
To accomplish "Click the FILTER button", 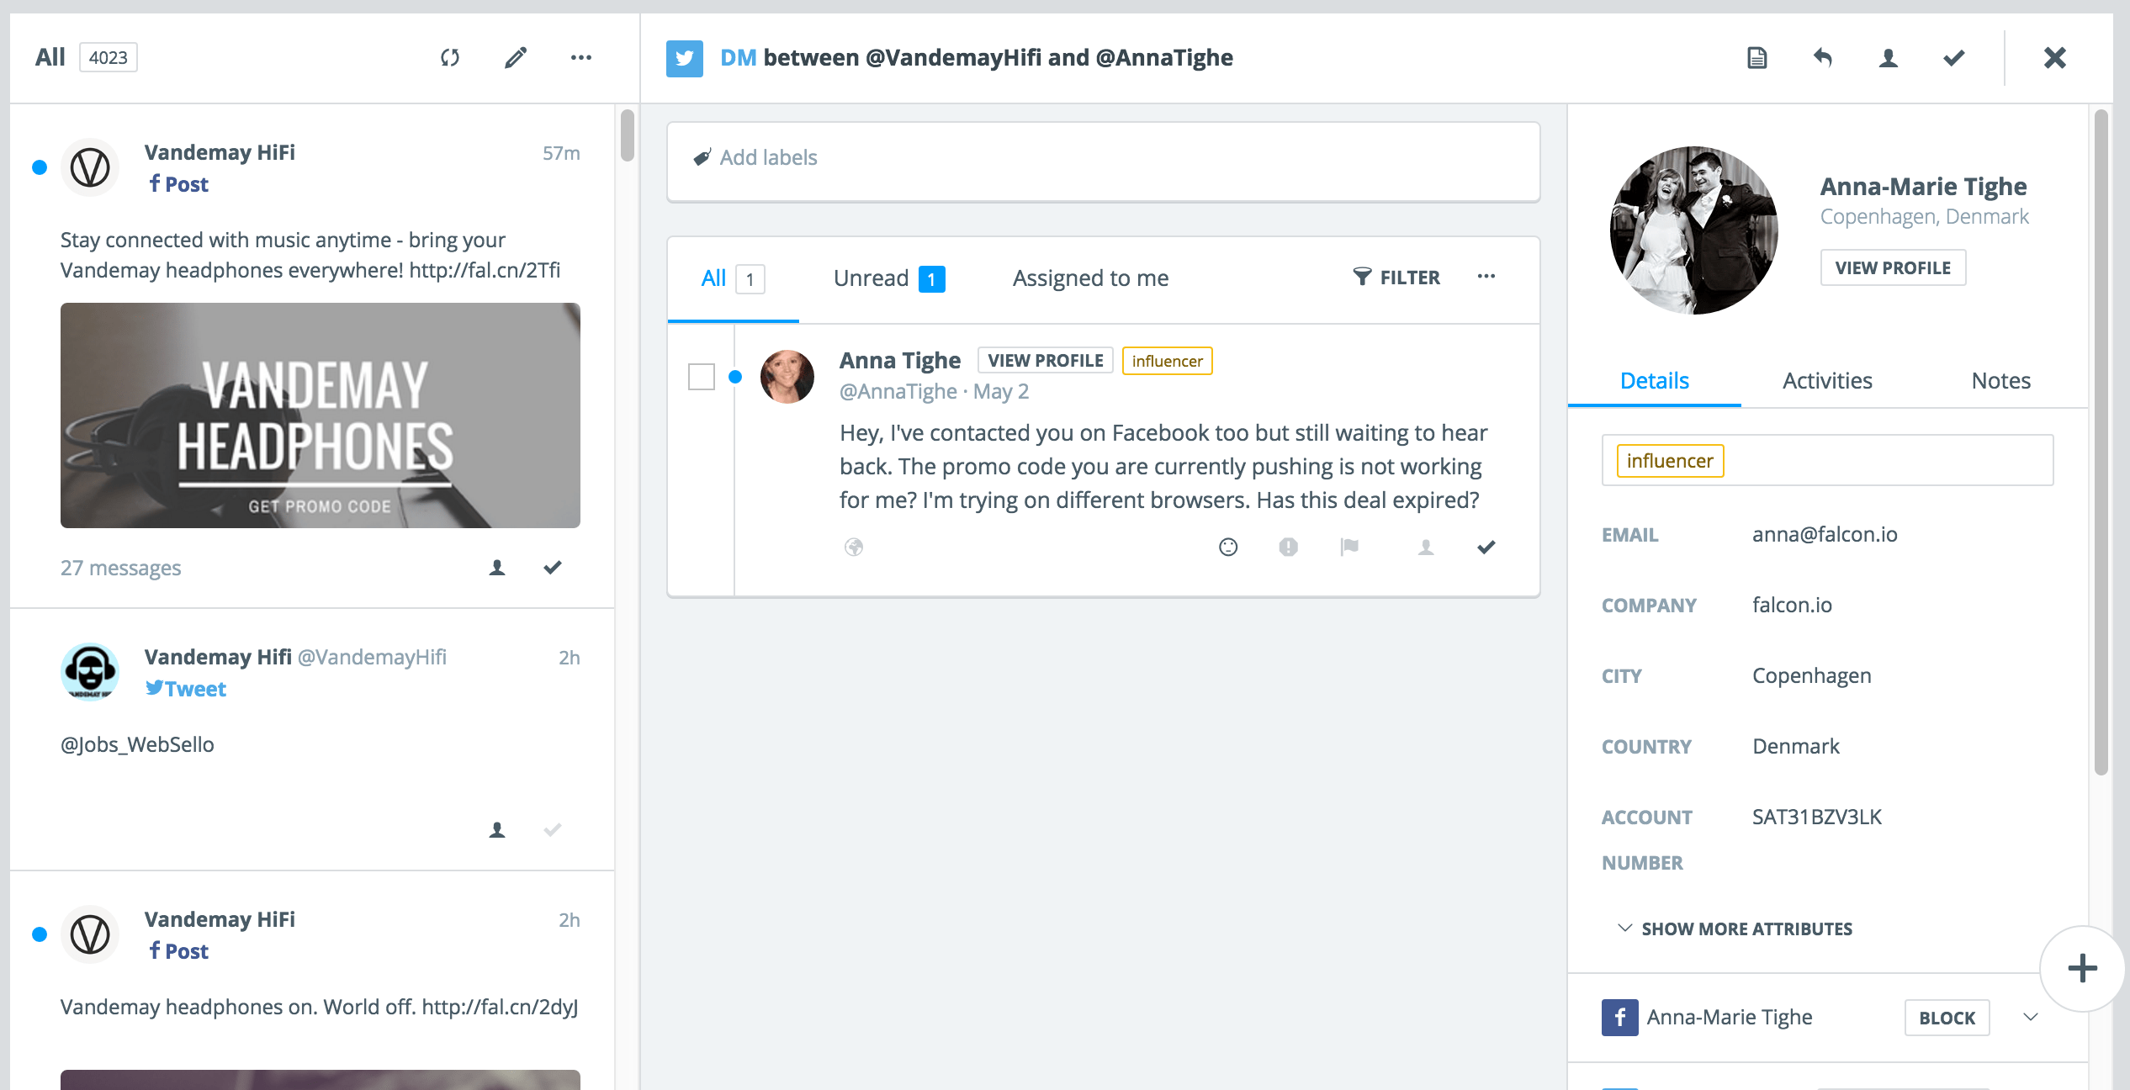I will pyautogui.click(x=1396, y=278).
